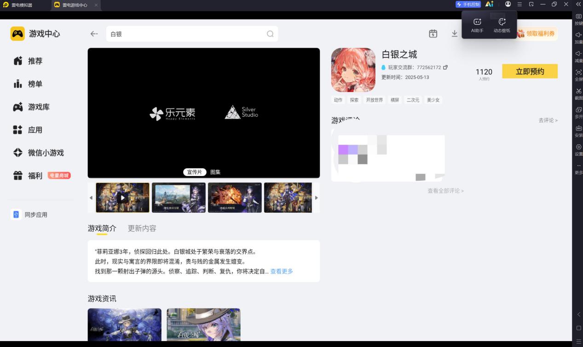Viewport: 583px width, 347px height.
Task: Click the 去评论 link
Action: point(548,120)
